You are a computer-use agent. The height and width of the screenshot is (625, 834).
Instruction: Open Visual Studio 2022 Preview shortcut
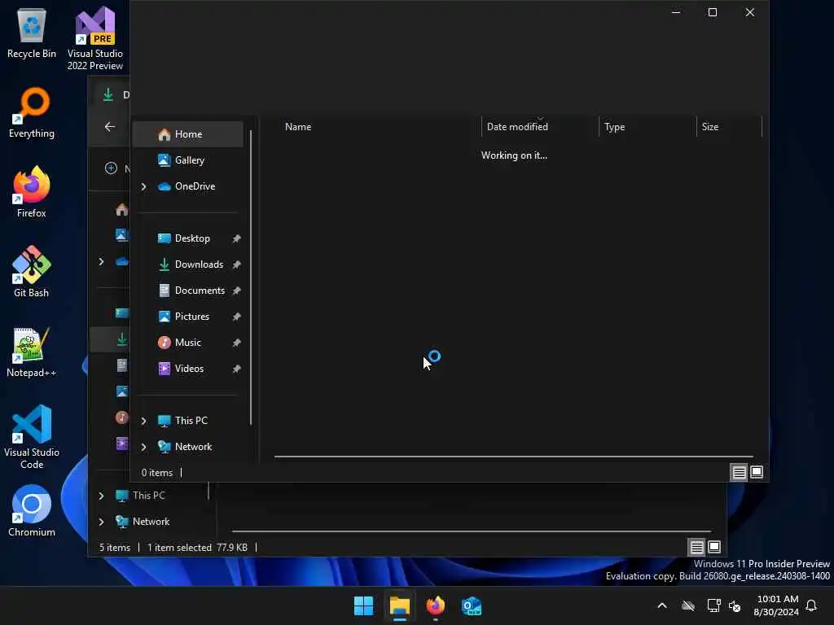coord(95,38)
